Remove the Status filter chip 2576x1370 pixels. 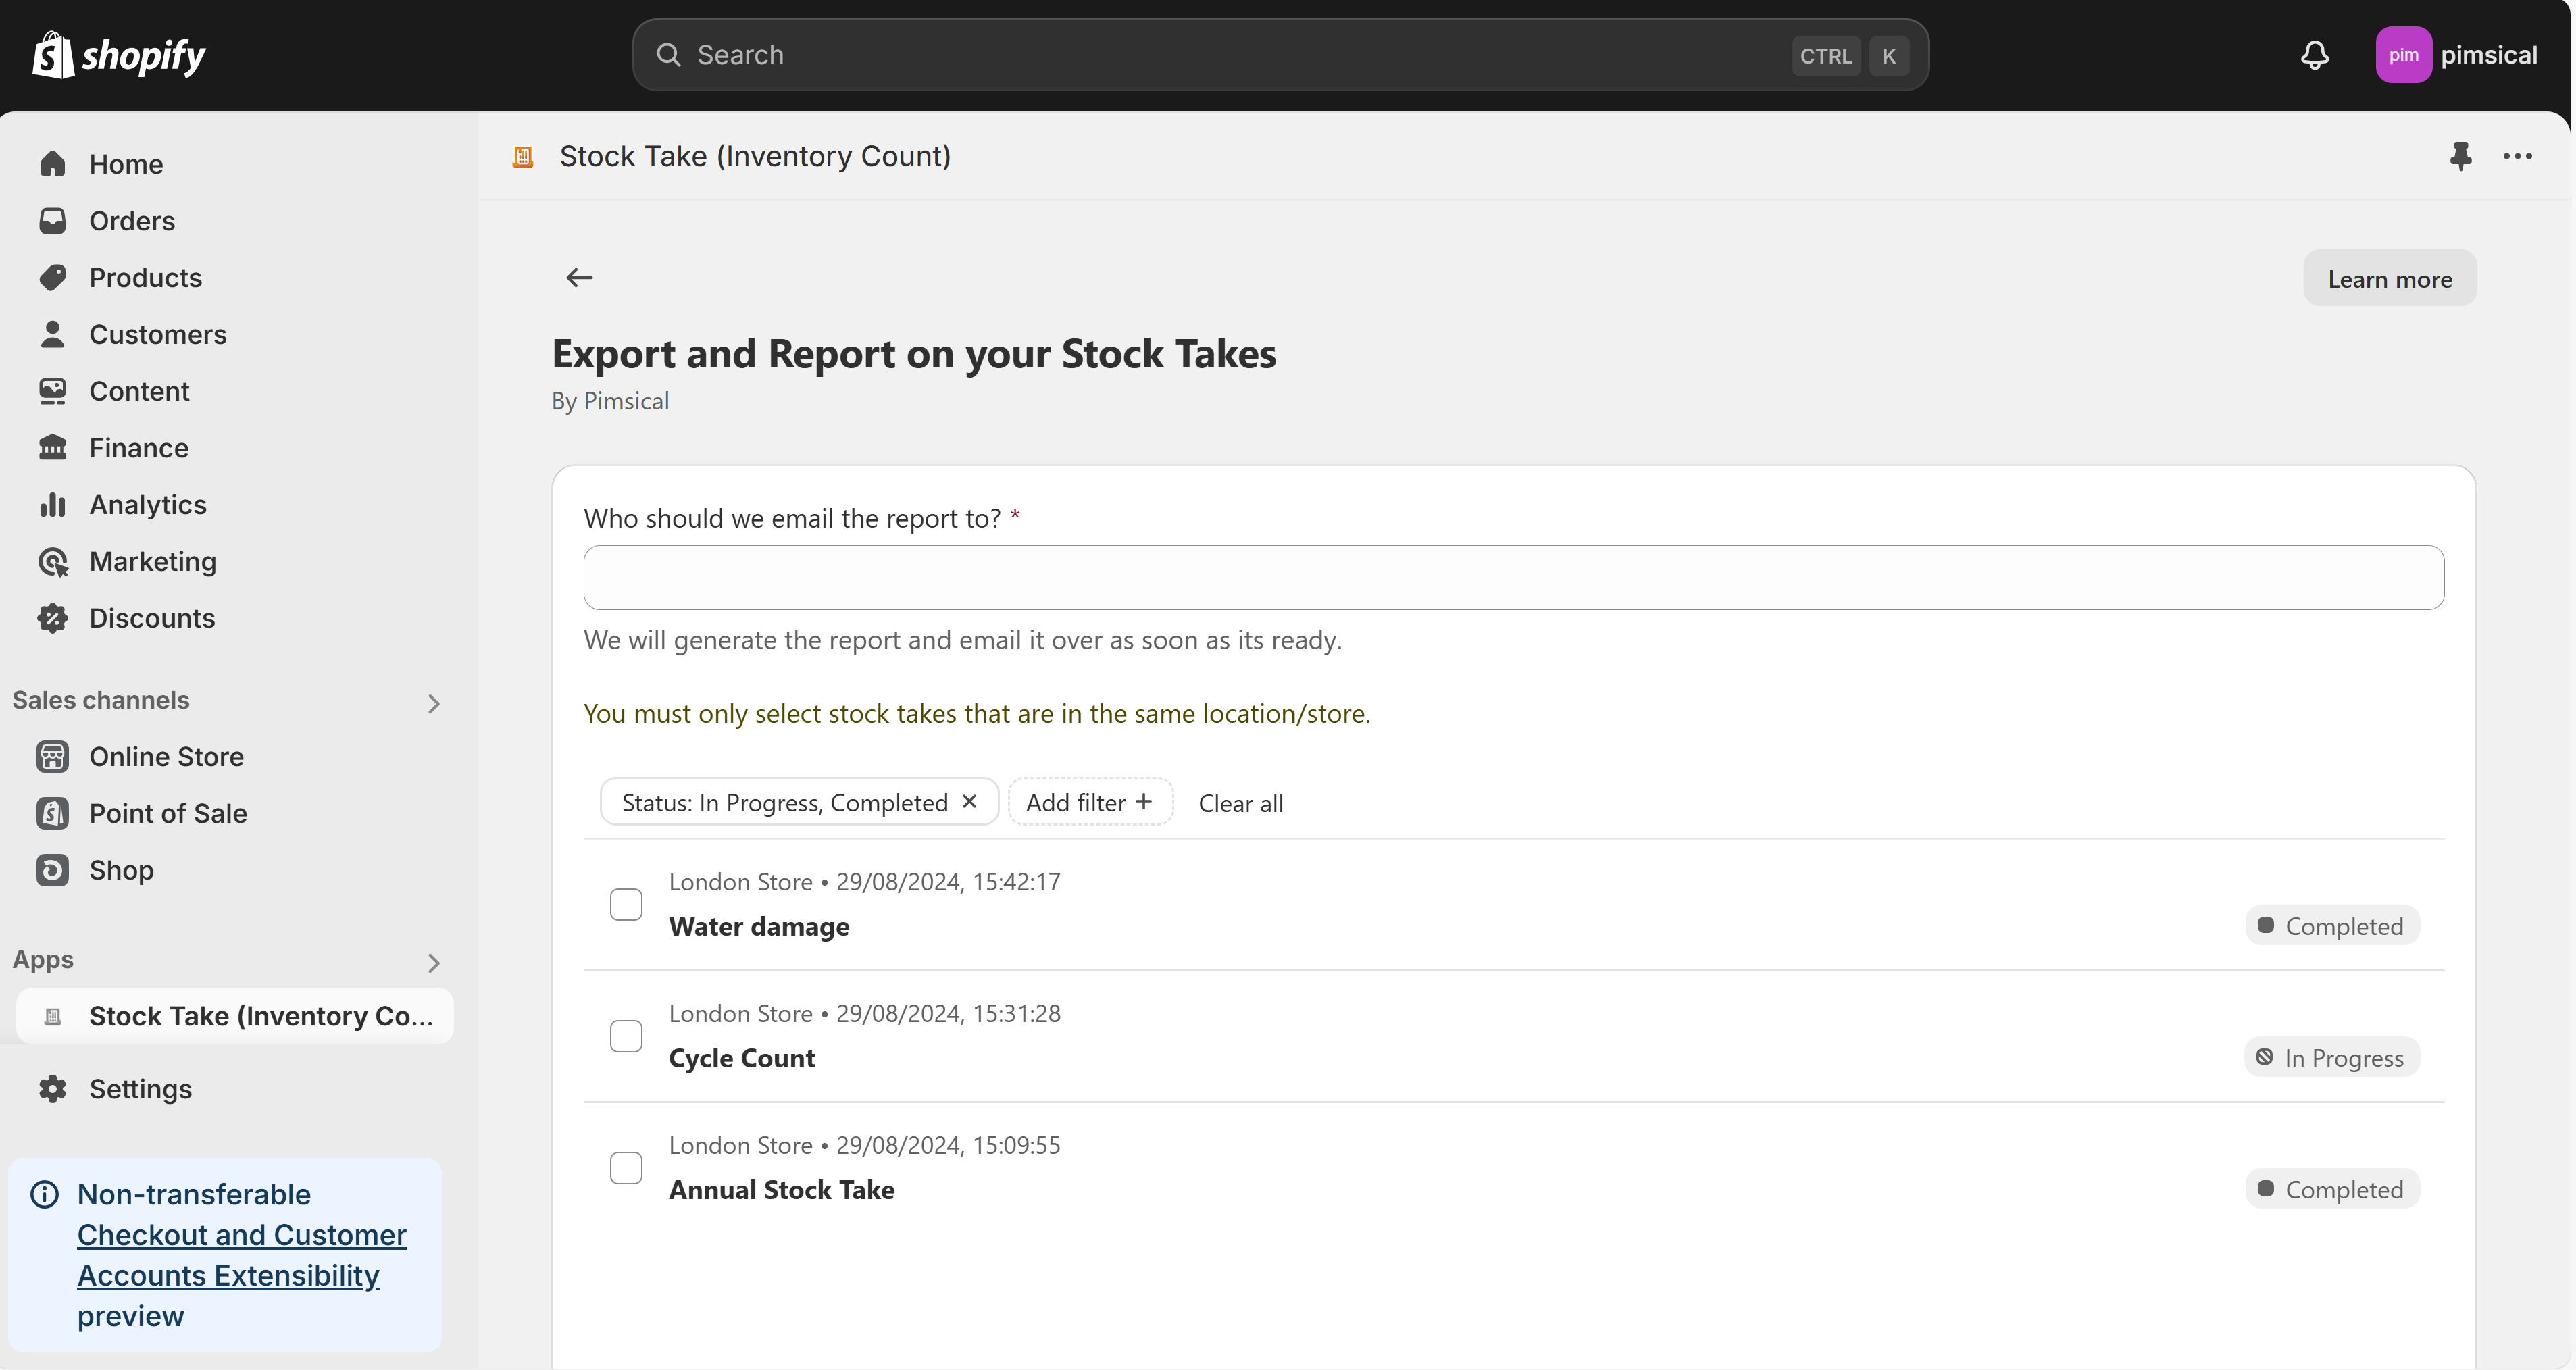[969, 801]
